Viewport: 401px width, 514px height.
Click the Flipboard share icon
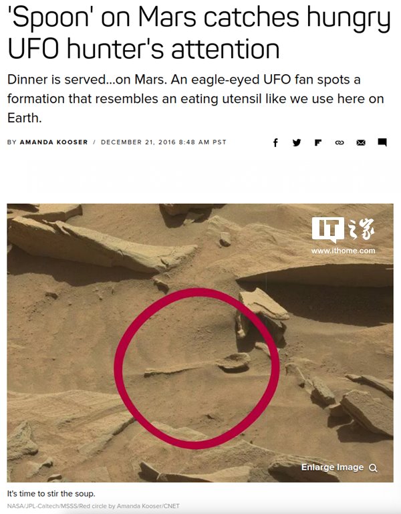point(318,142)
